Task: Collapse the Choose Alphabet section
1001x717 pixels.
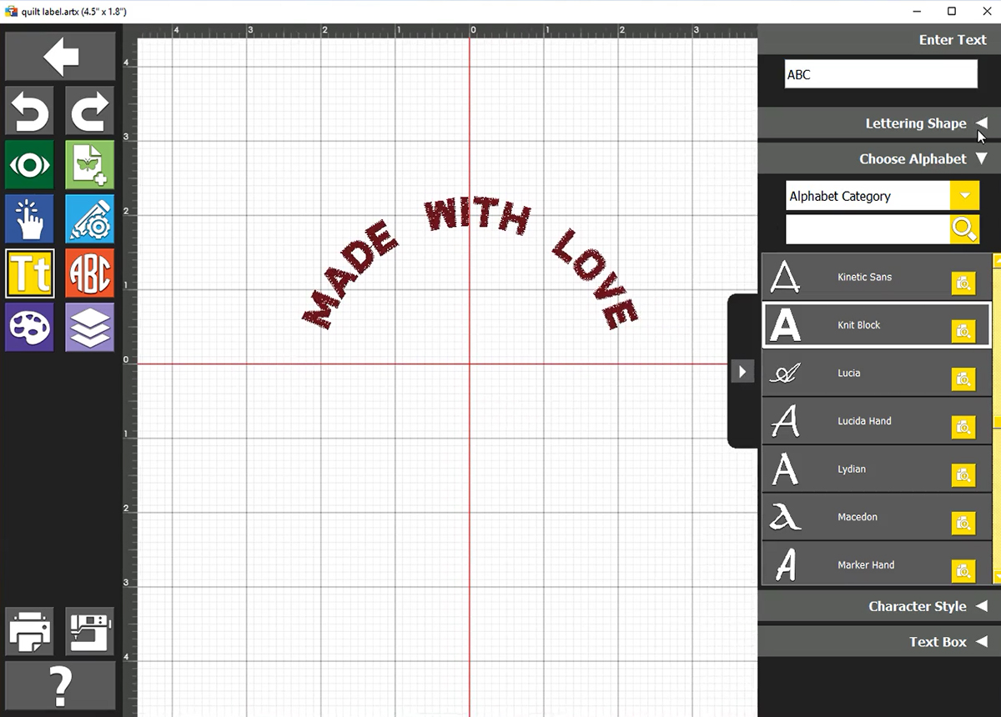Action: 981,159
